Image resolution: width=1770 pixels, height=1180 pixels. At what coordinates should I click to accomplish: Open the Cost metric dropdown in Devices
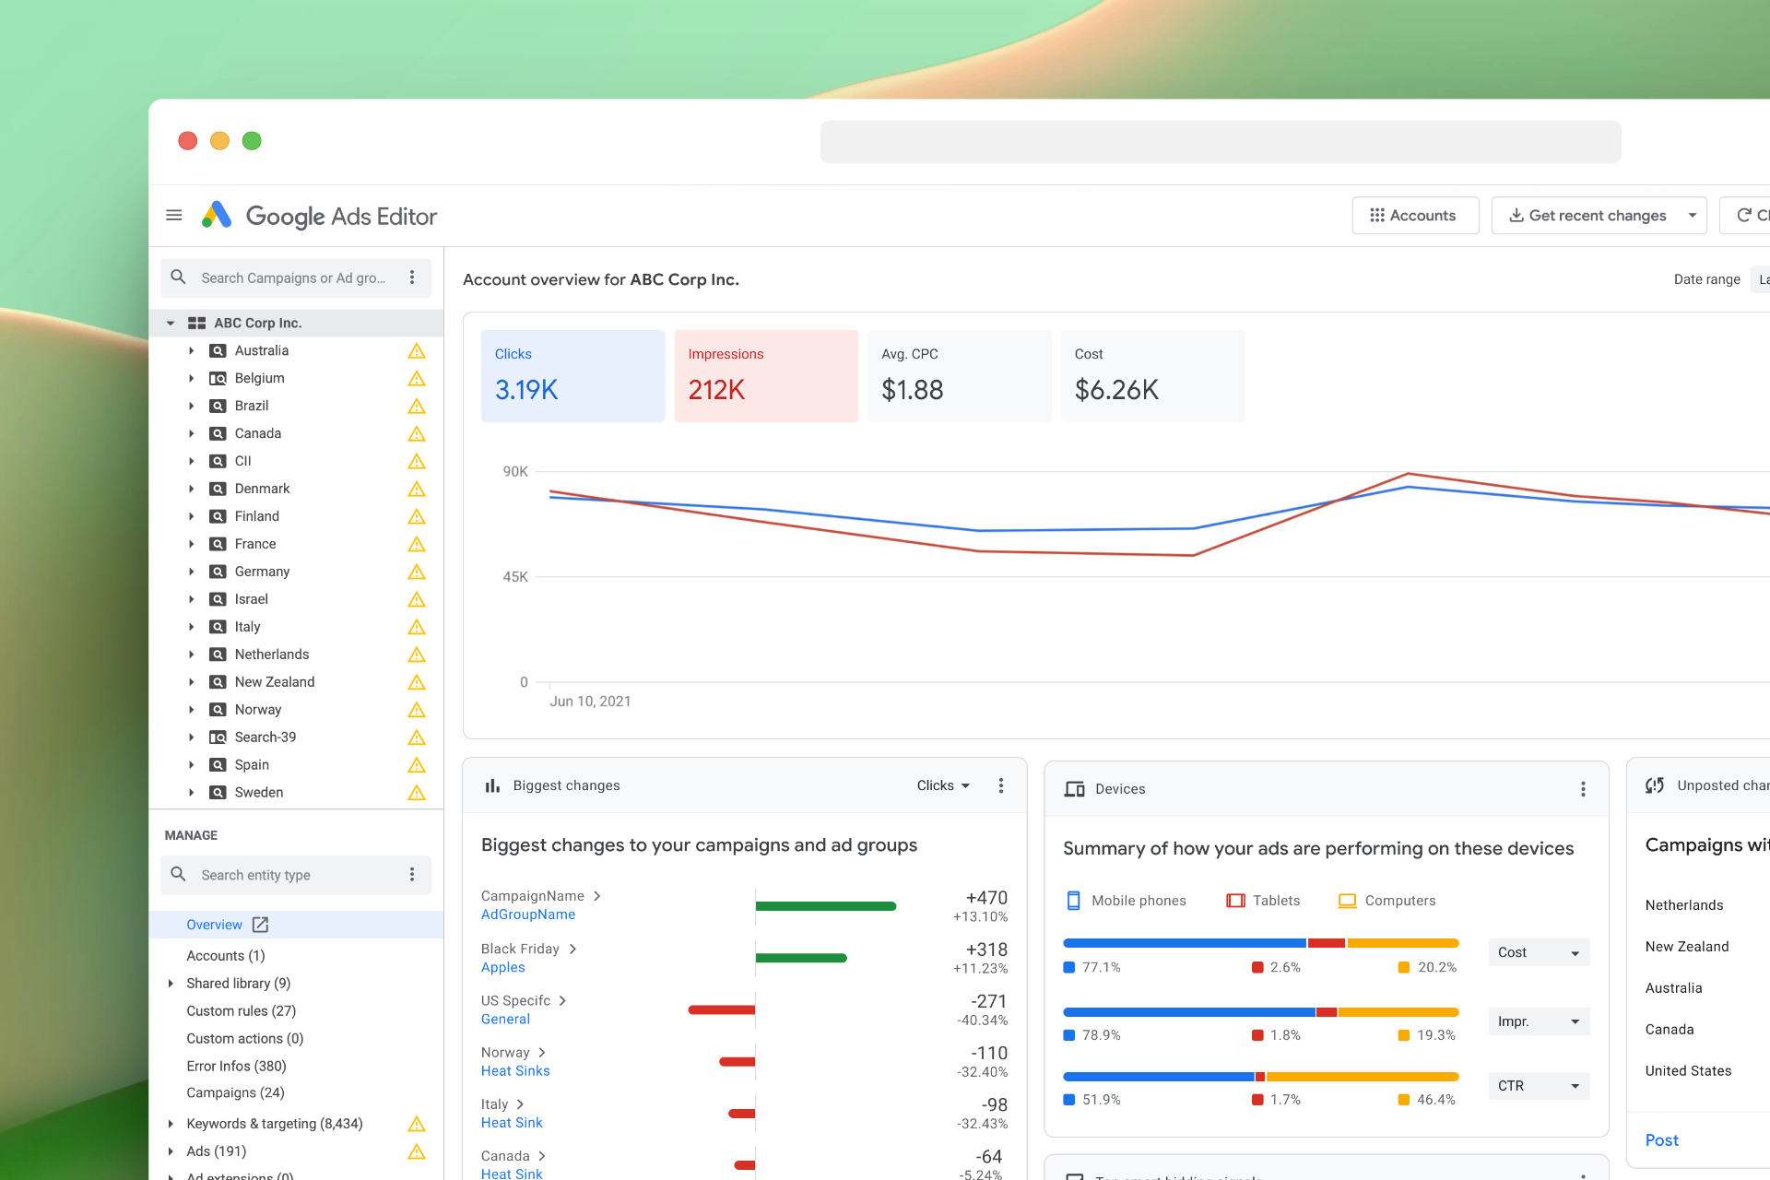click(x=1538, y=952)
